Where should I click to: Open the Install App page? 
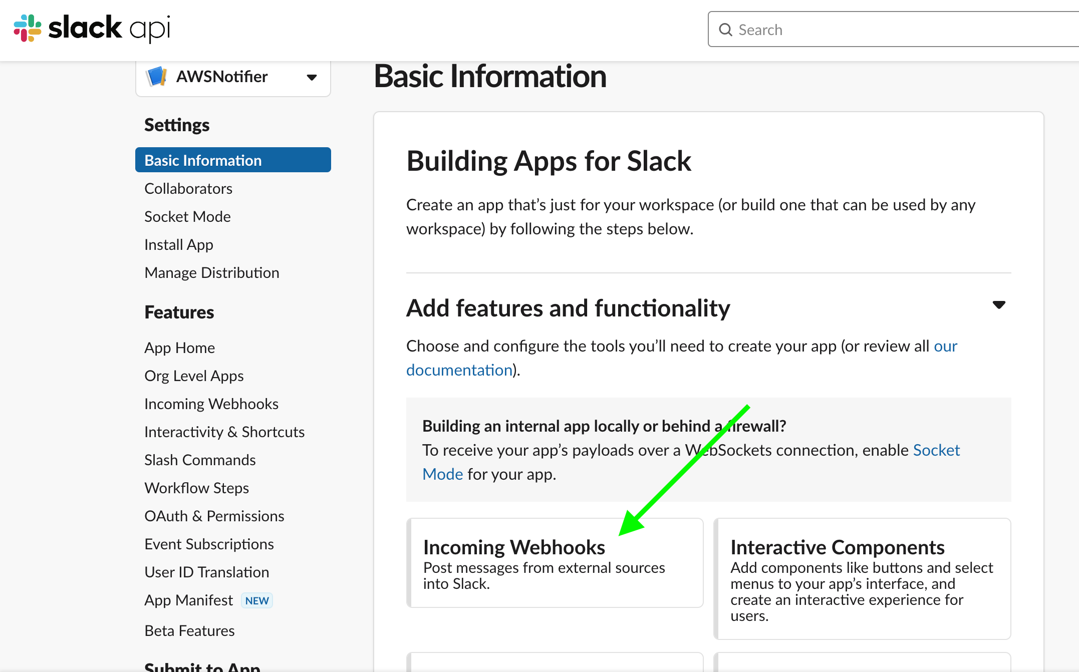point(179,244)
